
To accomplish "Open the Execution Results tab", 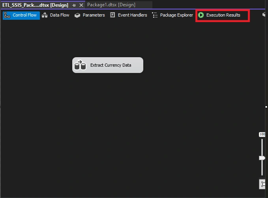I will pyautogui.click(x=219, y=15).
